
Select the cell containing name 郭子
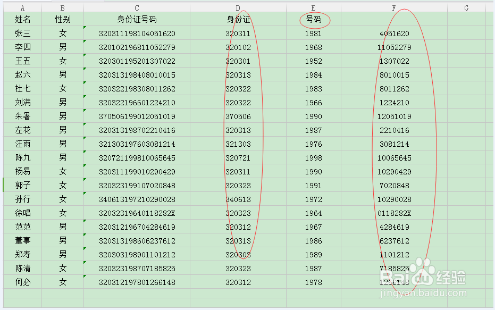tap(22, 185)
